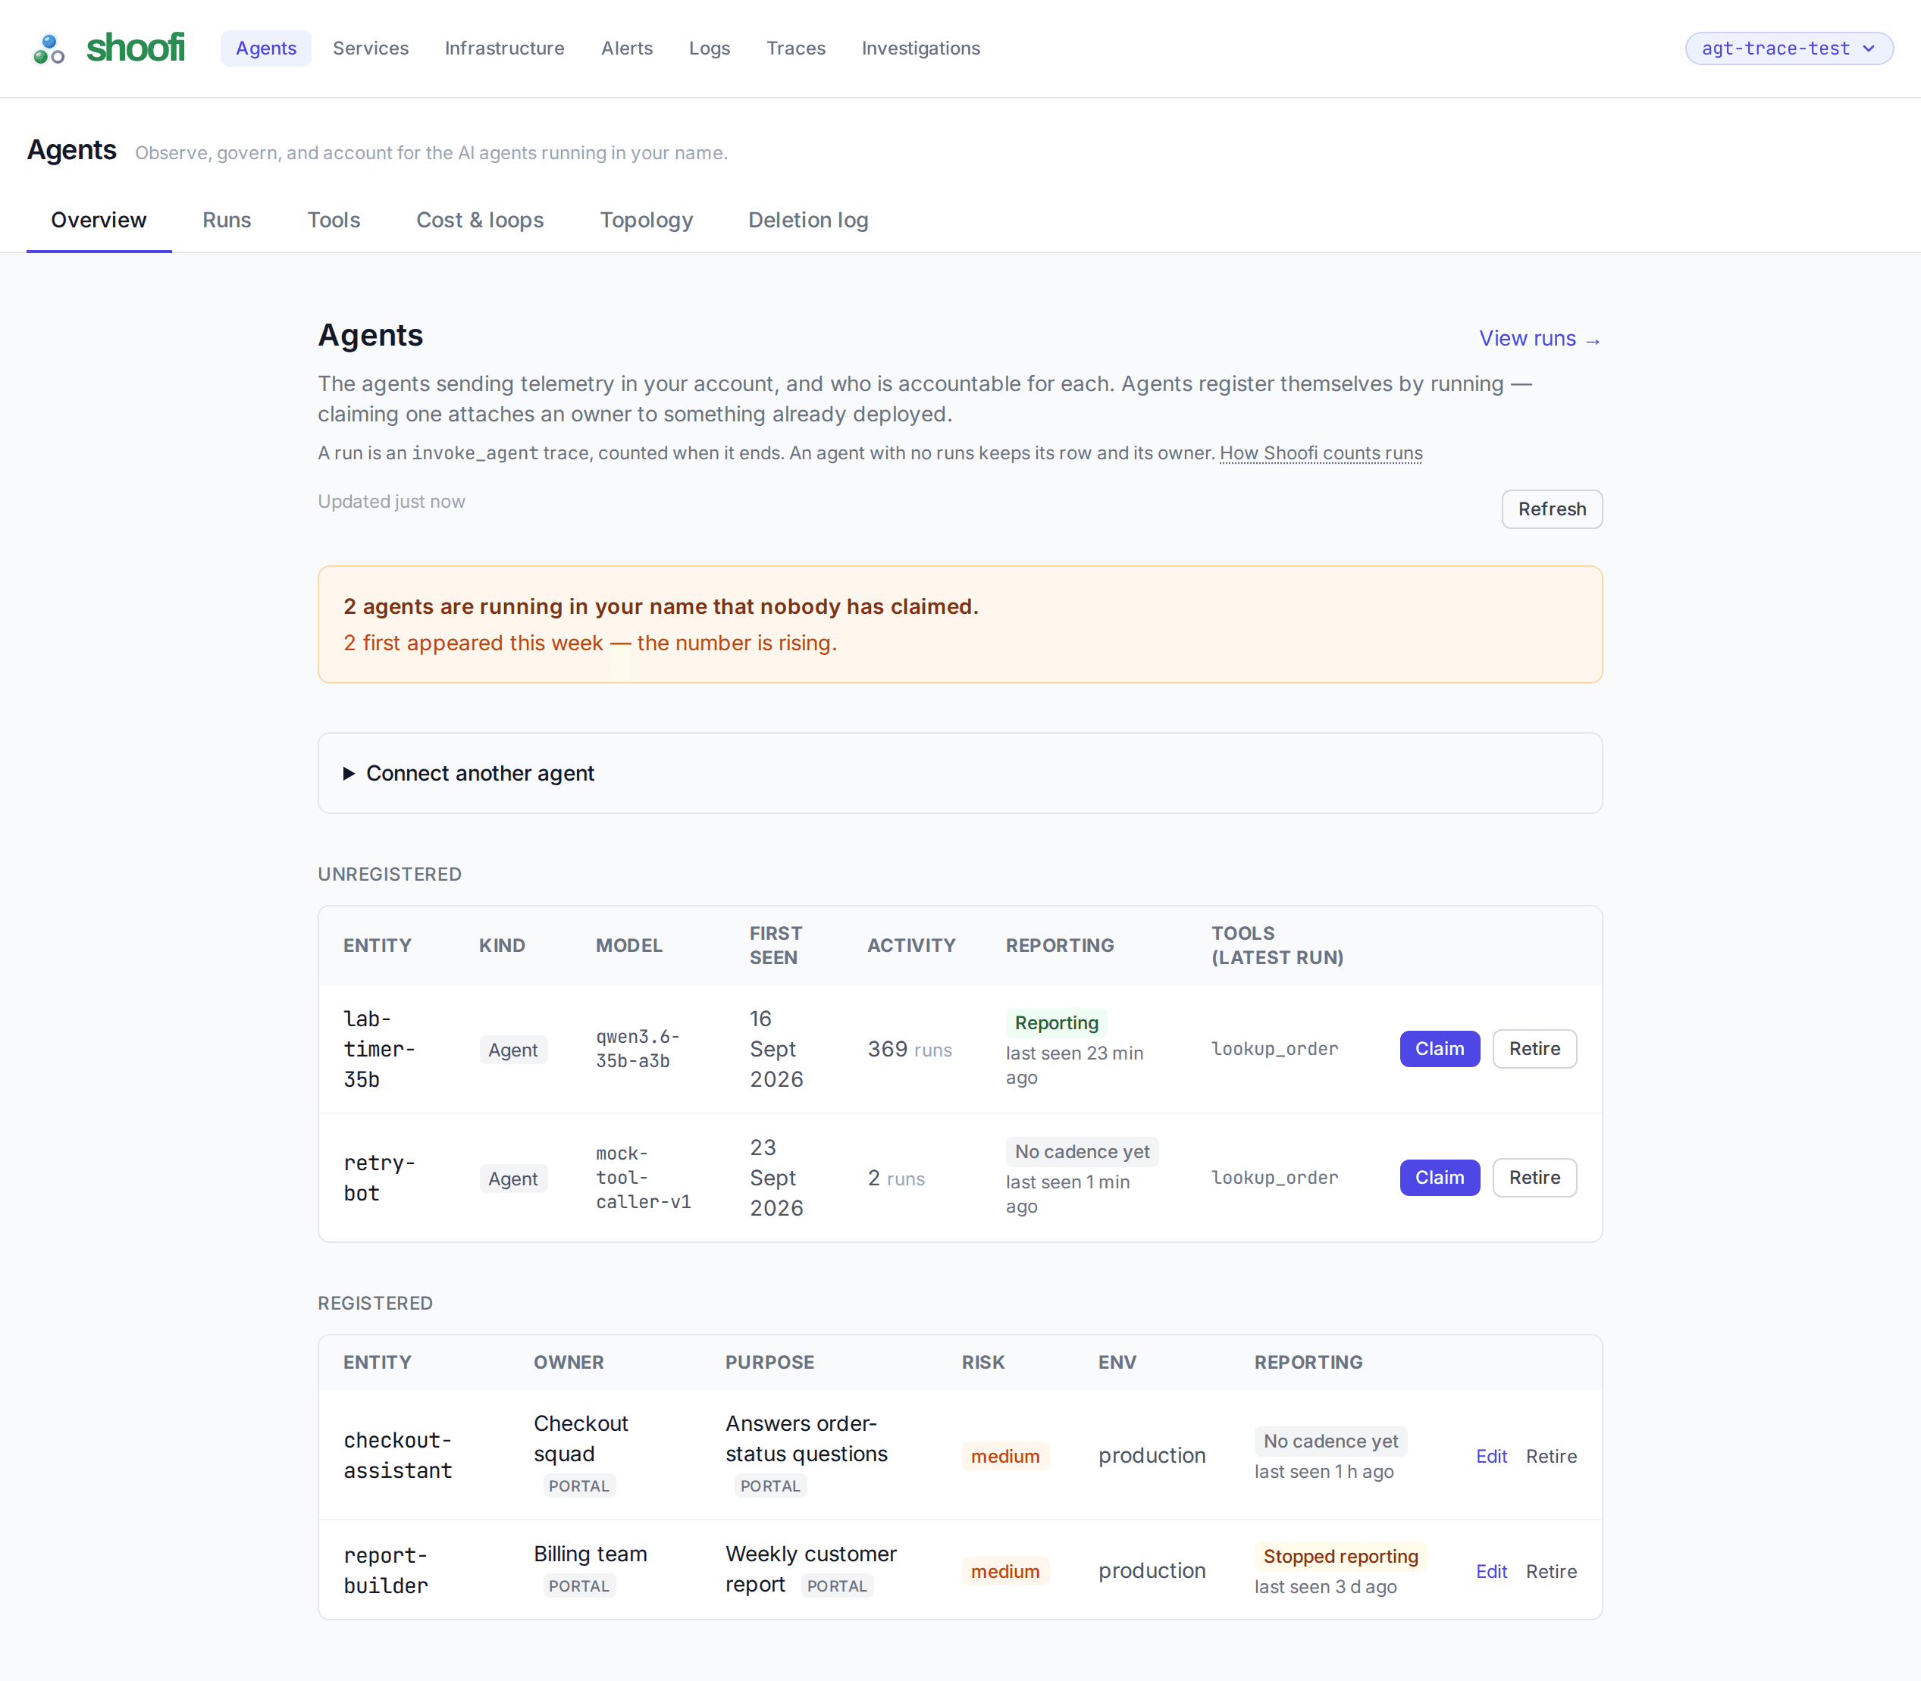Open the Agents nav item

click(x=265, y=48)
